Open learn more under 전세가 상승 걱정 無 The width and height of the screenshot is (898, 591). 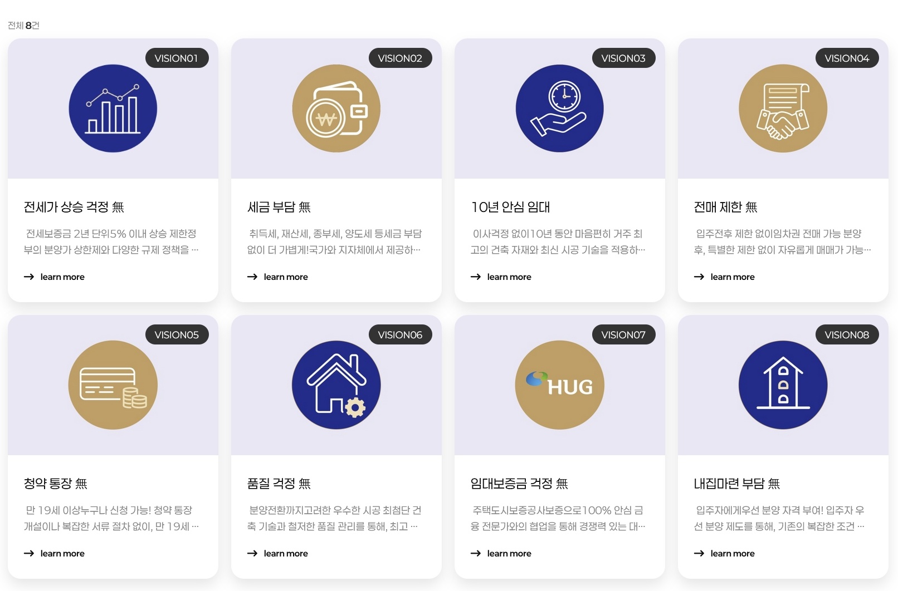click(x=55, y=277)
